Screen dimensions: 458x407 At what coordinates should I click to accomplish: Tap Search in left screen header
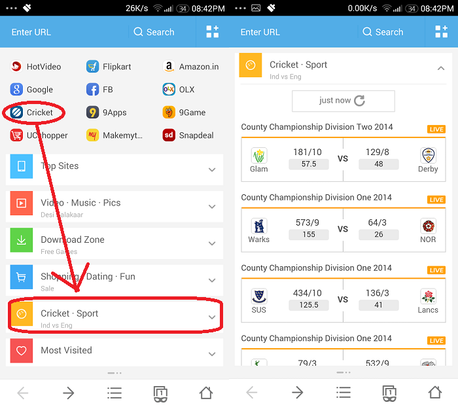154,32
